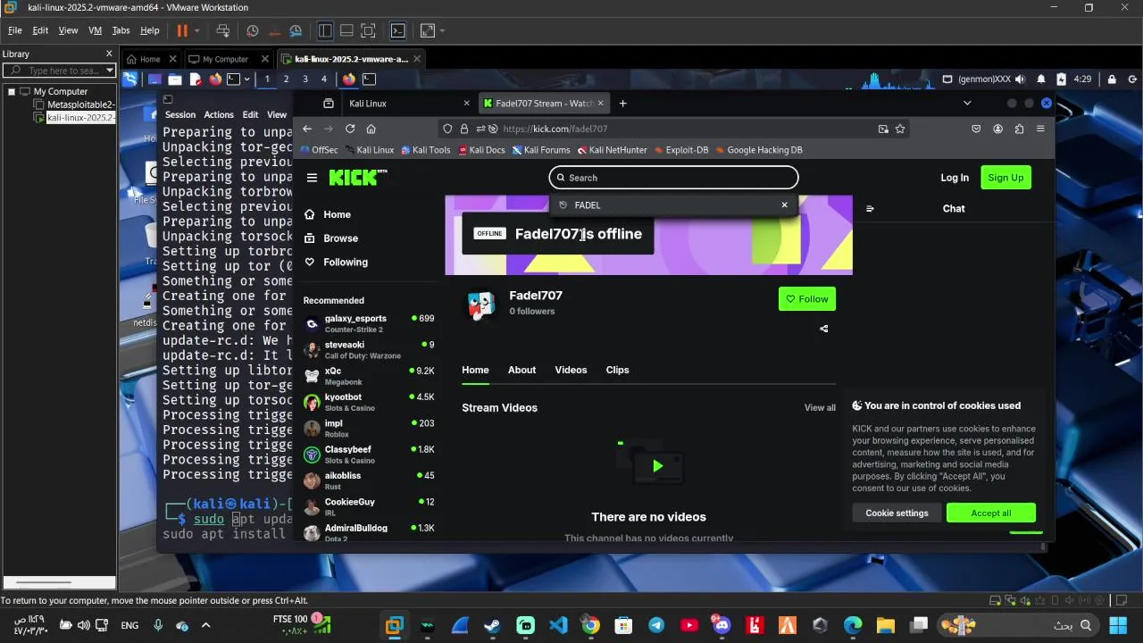Pause the VM with suspend button
This screenshot has height=643, width=1143.
click(x=182, y=30)
